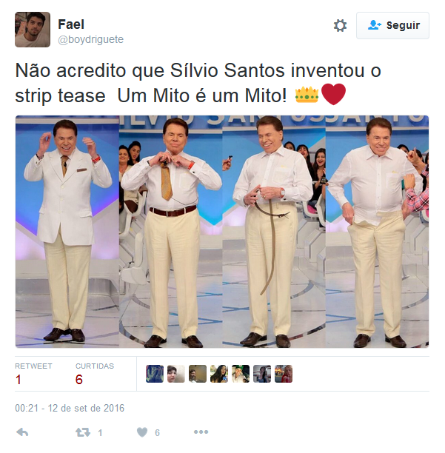Open Fael's profile picture
445x453 pixels.
click(33, 29)
